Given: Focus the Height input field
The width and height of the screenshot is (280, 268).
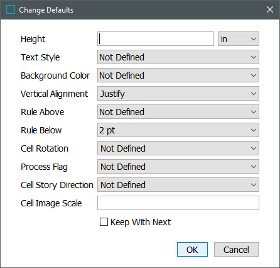Looking at the screenshot, I should point(156,39).
